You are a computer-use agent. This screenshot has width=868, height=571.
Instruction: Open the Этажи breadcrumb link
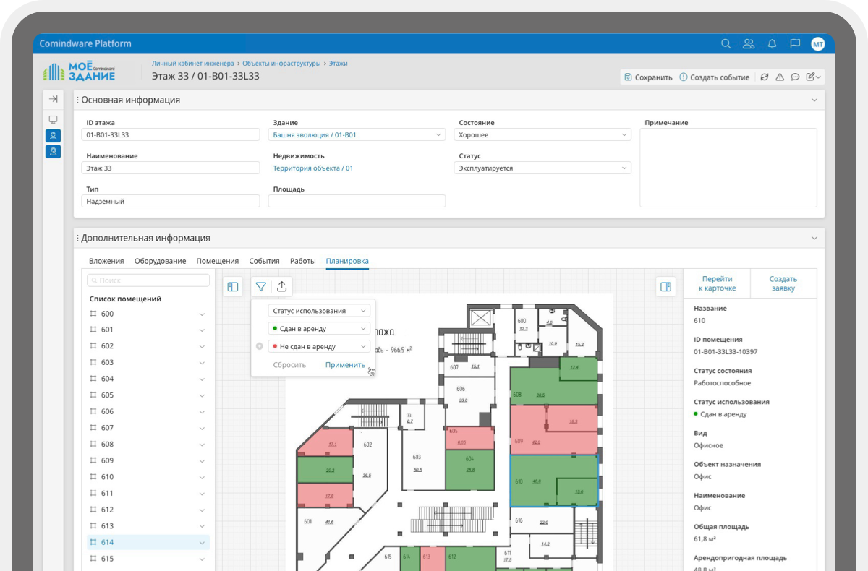[x=338, y=64]
